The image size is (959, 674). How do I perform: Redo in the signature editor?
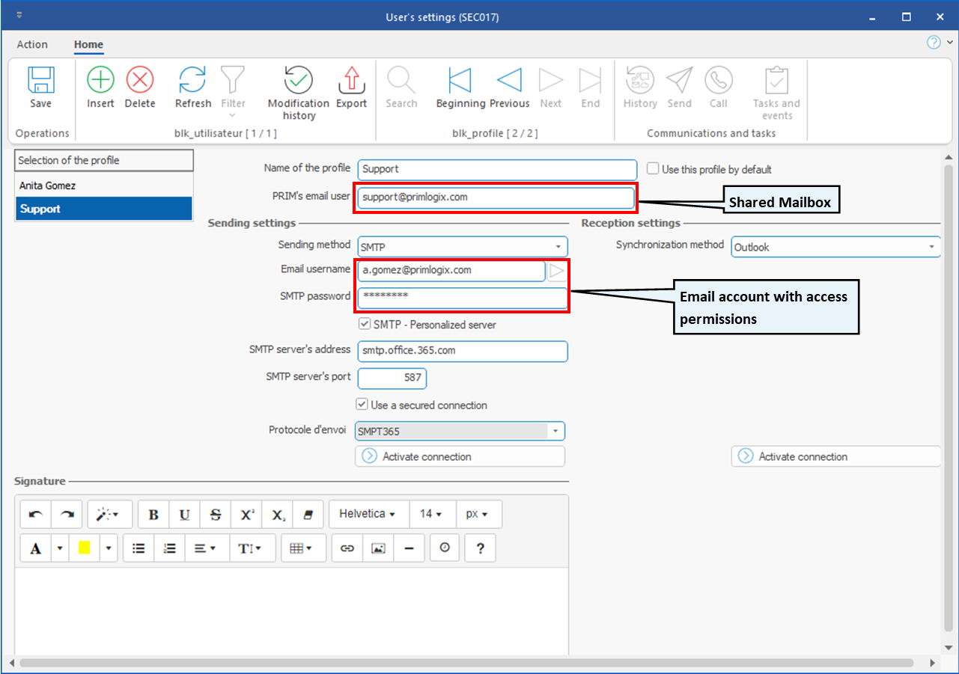67,515
